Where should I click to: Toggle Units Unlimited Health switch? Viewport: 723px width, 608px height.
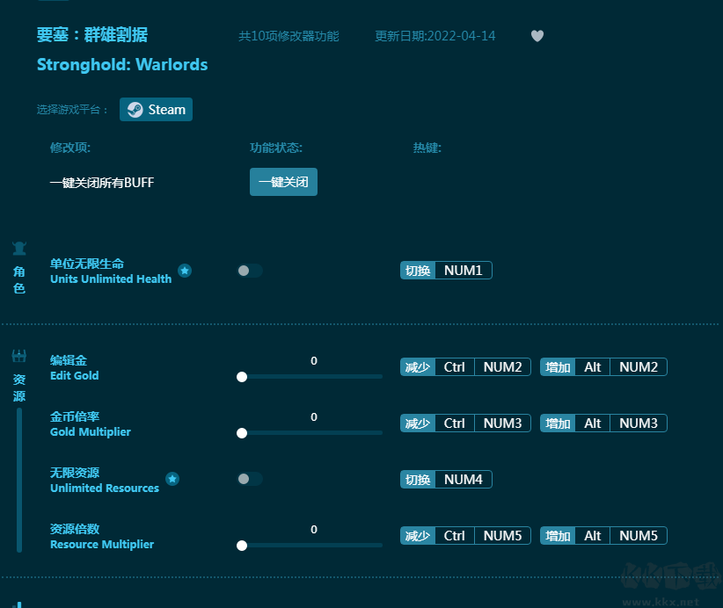click(x=250, y=271)
